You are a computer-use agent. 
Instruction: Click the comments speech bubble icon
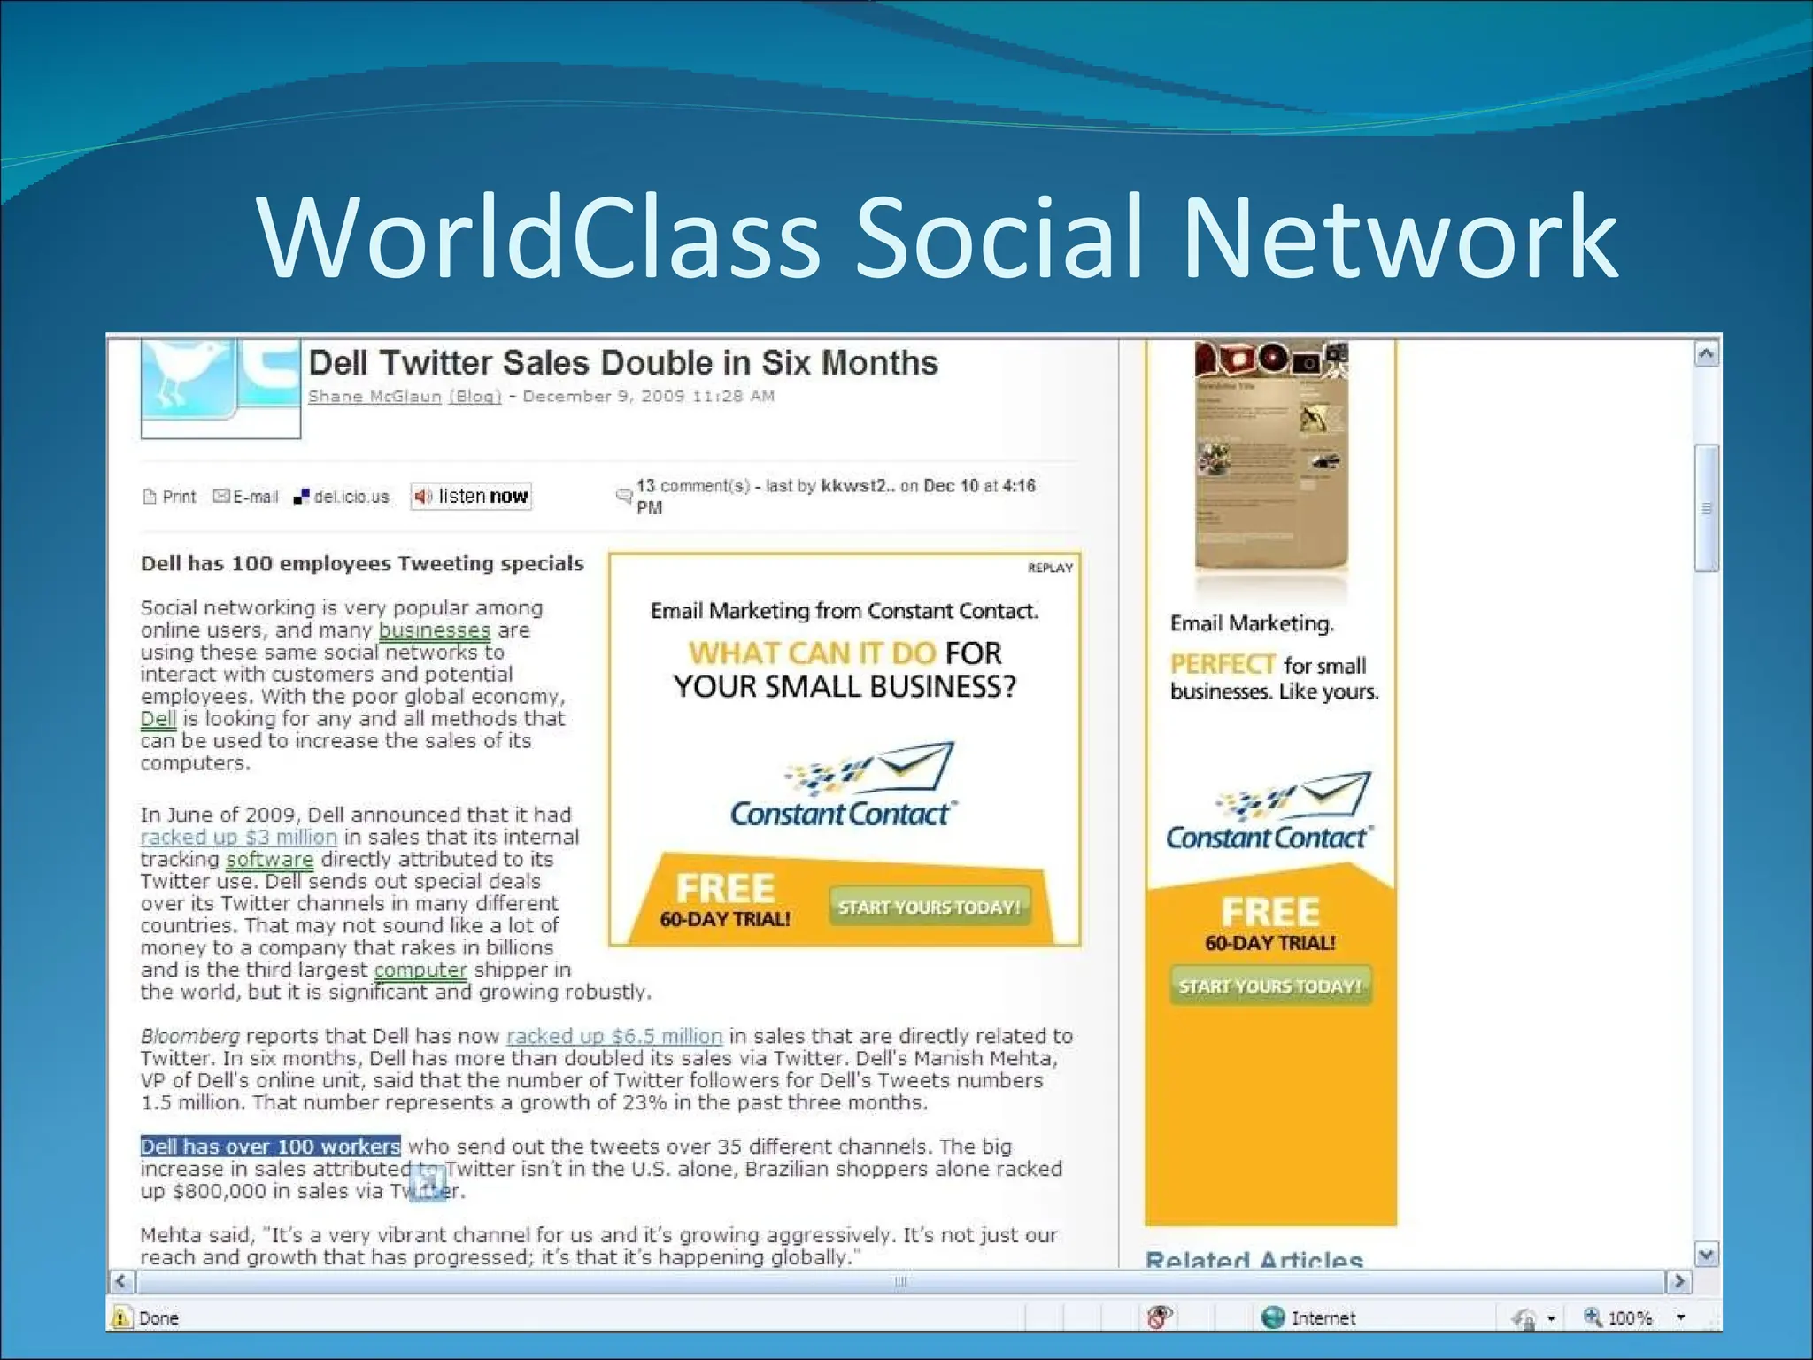coord(623,496)
